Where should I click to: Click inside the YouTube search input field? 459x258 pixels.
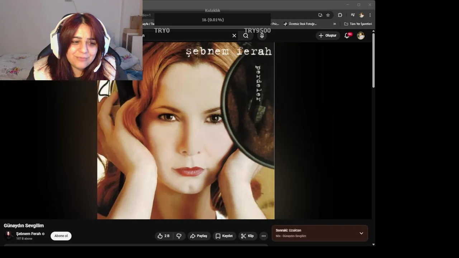186,35
